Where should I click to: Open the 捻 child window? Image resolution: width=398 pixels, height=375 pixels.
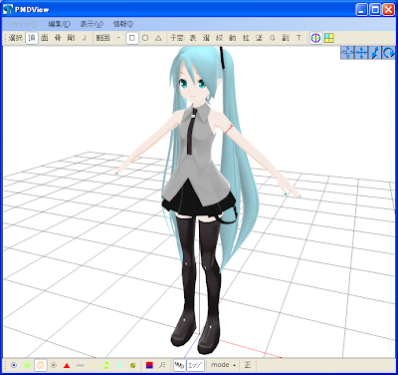click(x=246, y=38)
